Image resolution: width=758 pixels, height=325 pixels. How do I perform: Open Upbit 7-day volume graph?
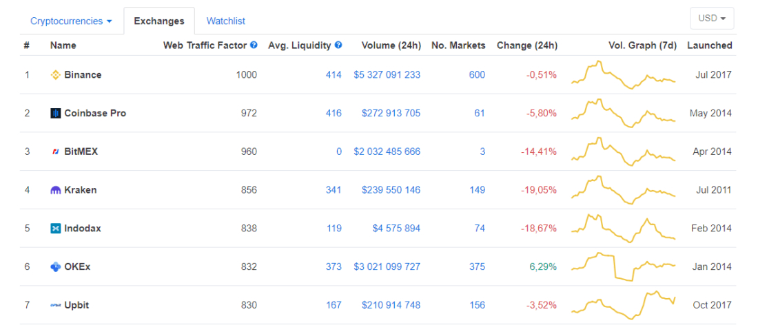click(623, 305)
